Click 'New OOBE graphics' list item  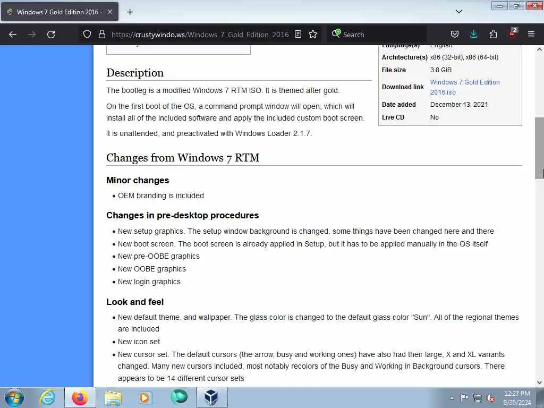pos(151,269)
